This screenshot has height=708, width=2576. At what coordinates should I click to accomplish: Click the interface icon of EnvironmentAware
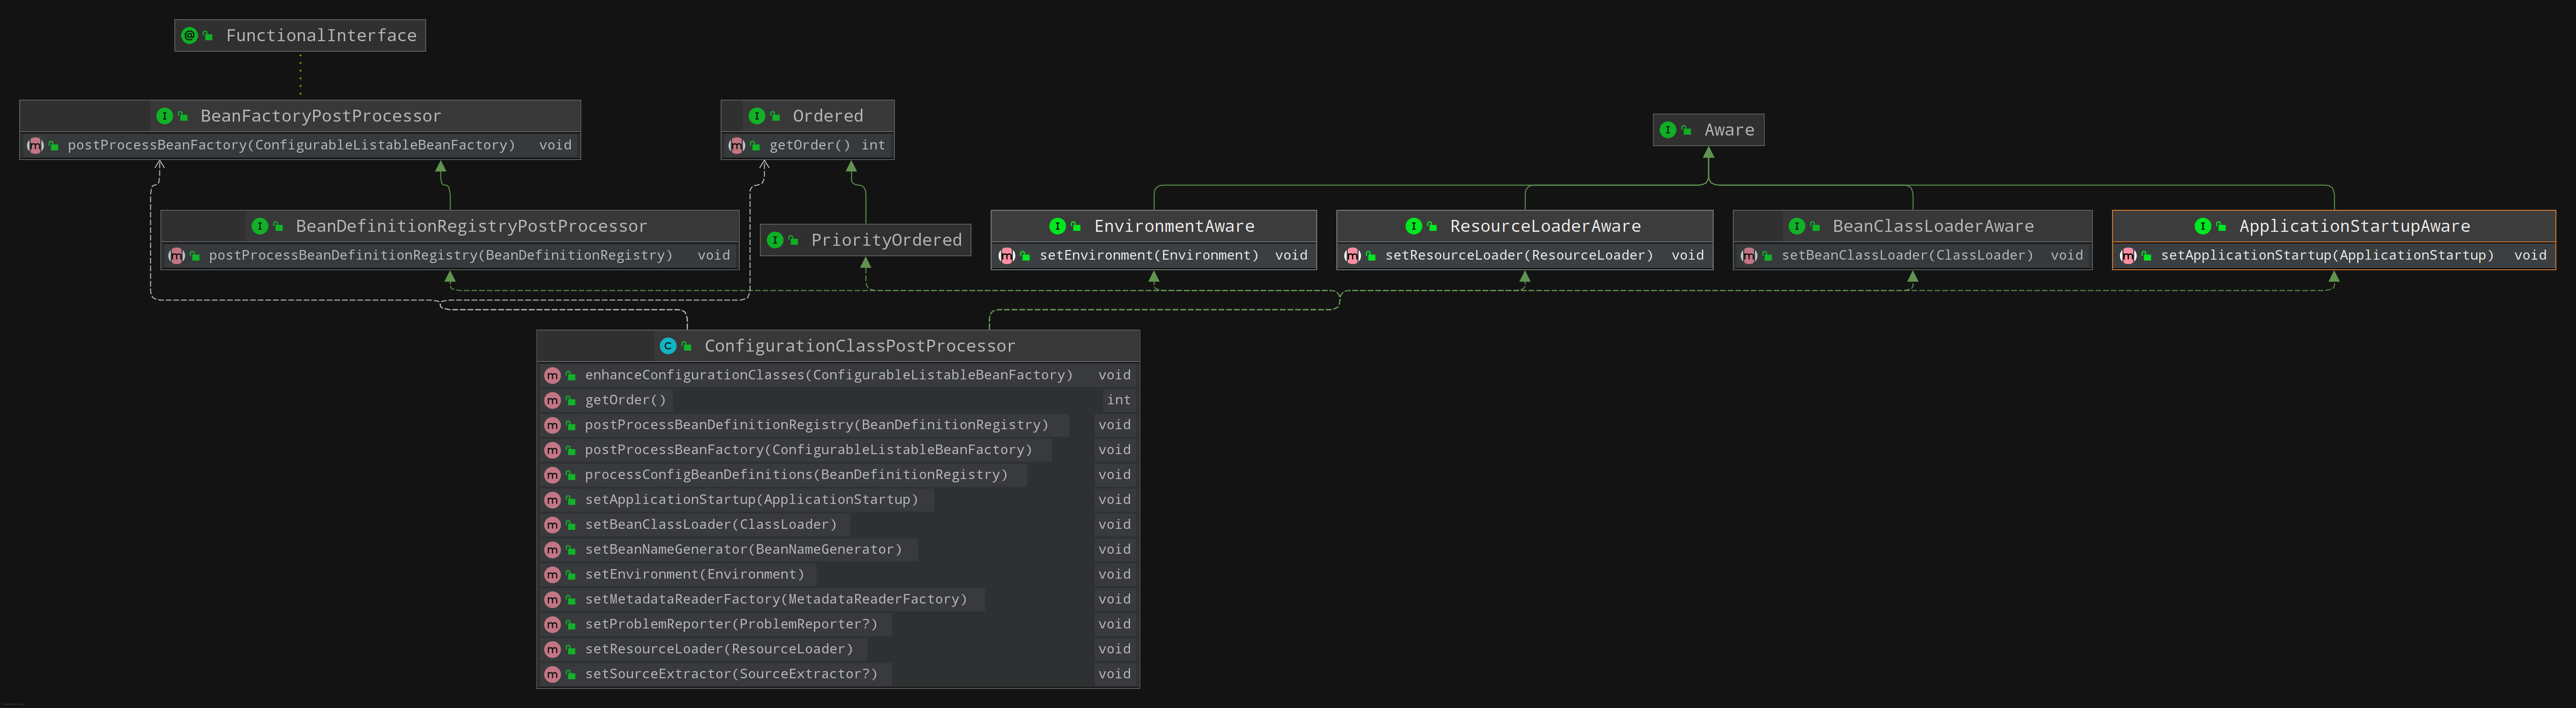click(1057, 227)
